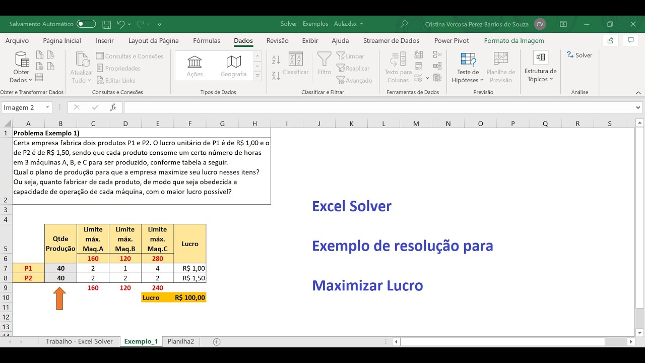Toggle the Salvamento Automático switch
This screenshot has width=645, height=363.
click(x=86, y=24)
